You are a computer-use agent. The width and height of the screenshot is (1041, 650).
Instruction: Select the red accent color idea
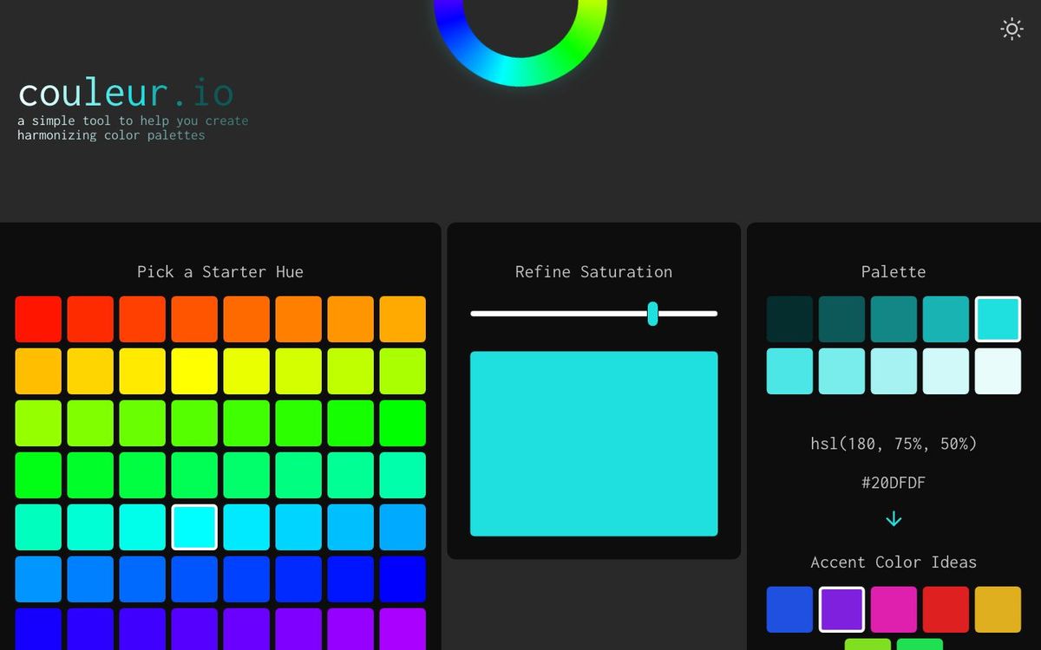click(946, 609)
